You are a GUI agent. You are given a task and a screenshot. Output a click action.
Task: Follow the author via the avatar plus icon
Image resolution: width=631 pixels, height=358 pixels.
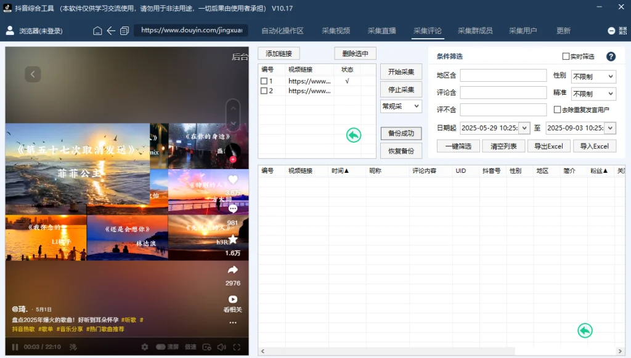233,159
